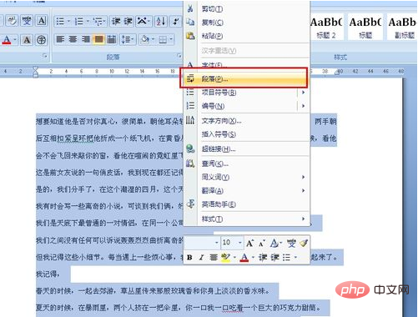The width and height of the screenshot is (418, 317).
Task: Click the Quick Styles A icon on mini toolbar
Action: (274, 244)
